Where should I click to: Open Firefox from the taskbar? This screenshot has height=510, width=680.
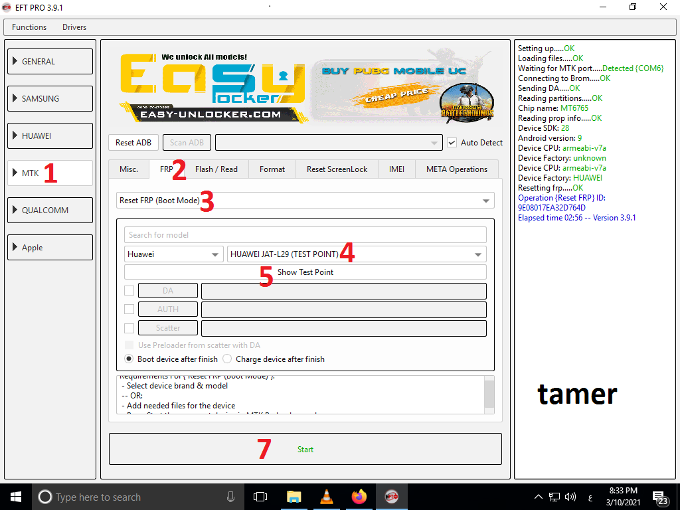coord(359,497)
